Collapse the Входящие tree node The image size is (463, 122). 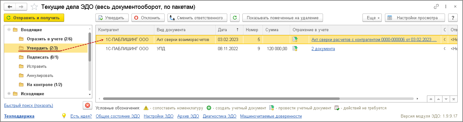[9, 30]
